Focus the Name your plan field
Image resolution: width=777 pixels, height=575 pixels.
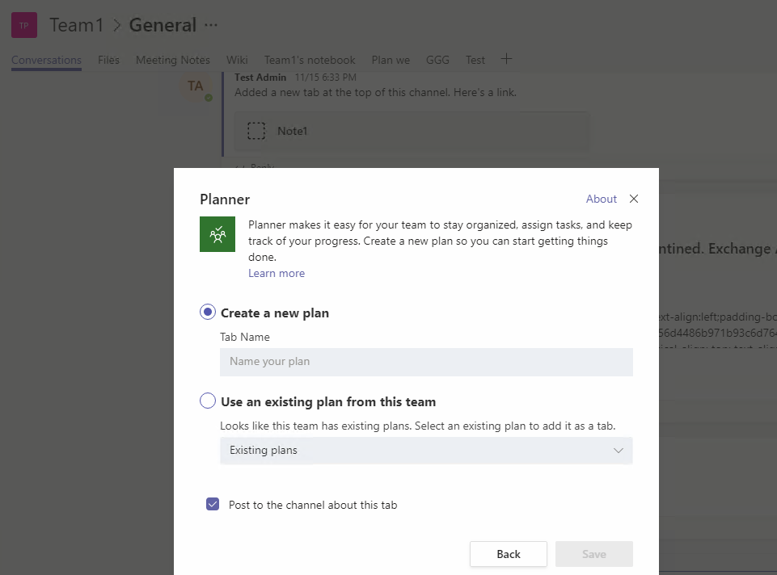[x=426, y=362]
